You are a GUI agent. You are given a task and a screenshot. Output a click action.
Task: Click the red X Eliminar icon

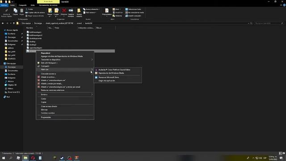[x=64, y=10]
